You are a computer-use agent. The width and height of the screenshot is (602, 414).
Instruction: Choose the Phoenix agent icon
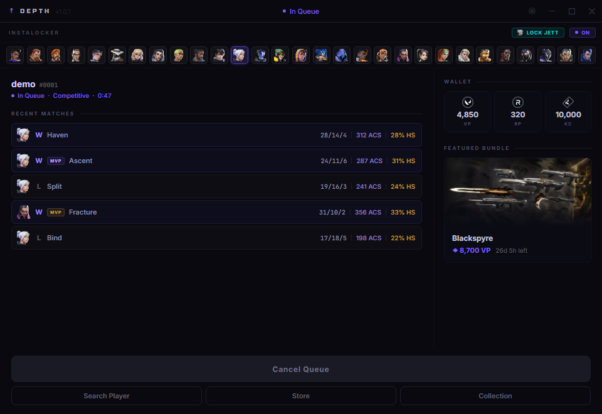pos(362,55)
